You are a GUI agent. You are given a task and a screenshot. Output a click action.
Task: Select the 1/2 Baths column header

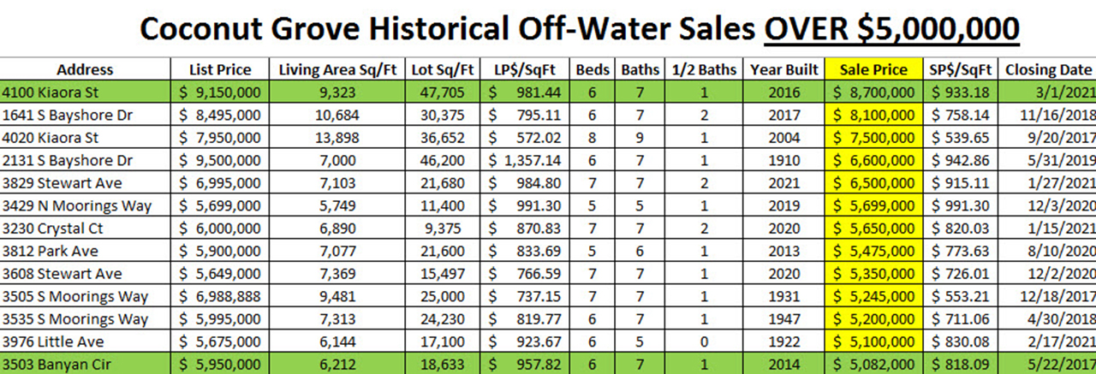click(x=703, y=70)
